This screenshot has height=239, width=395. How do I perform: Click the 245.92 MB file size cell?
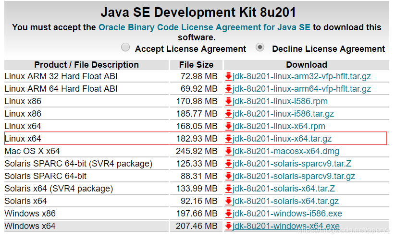[197, 151]
